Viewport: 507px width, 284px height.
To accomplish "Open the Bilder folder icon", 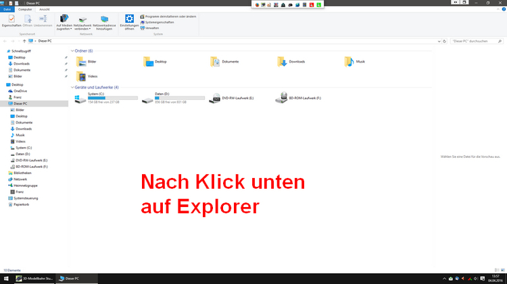I will 81,62.
